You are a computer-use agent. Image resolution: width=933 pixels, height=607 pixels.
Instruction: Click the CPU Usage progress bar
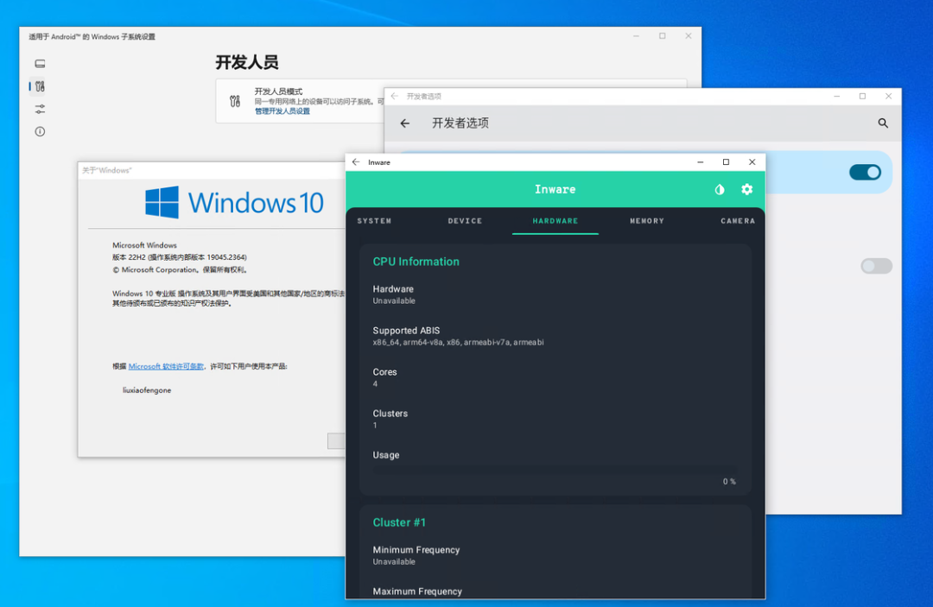point(555,469)
